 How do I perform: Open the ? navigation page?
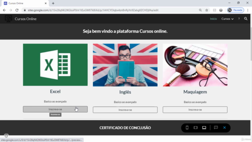coord(239,19)
